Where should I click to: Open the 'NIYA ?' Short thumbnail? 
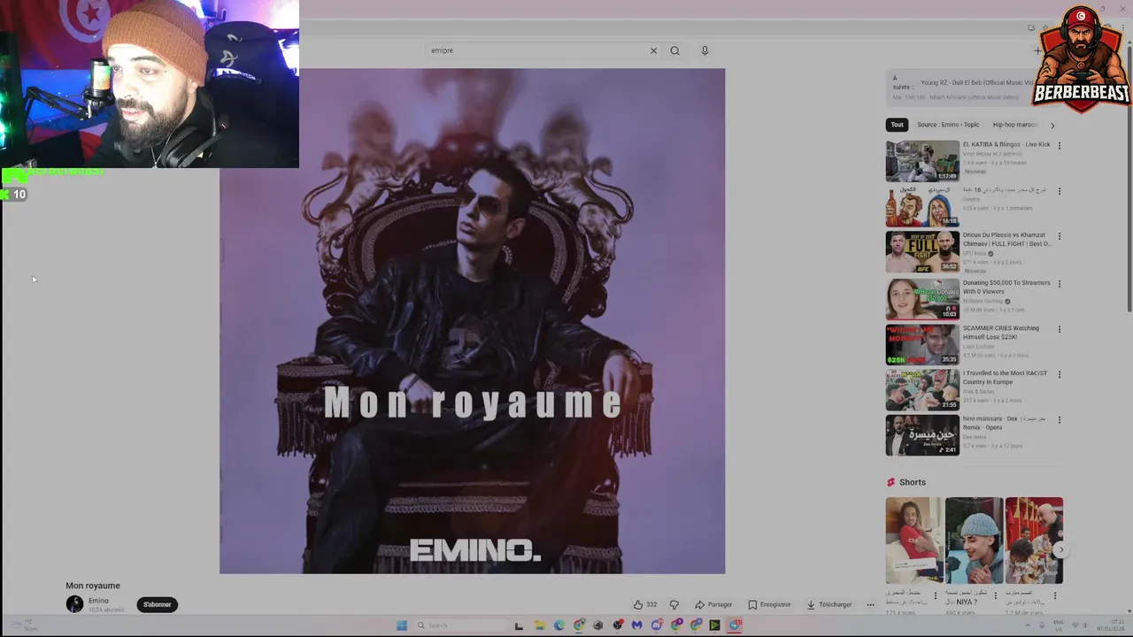[974, 540]
